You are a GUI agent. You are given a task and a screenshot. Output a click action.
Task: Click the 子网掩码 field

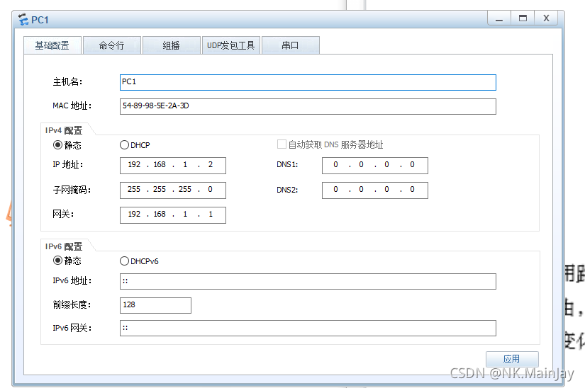[x=173, y=190]
